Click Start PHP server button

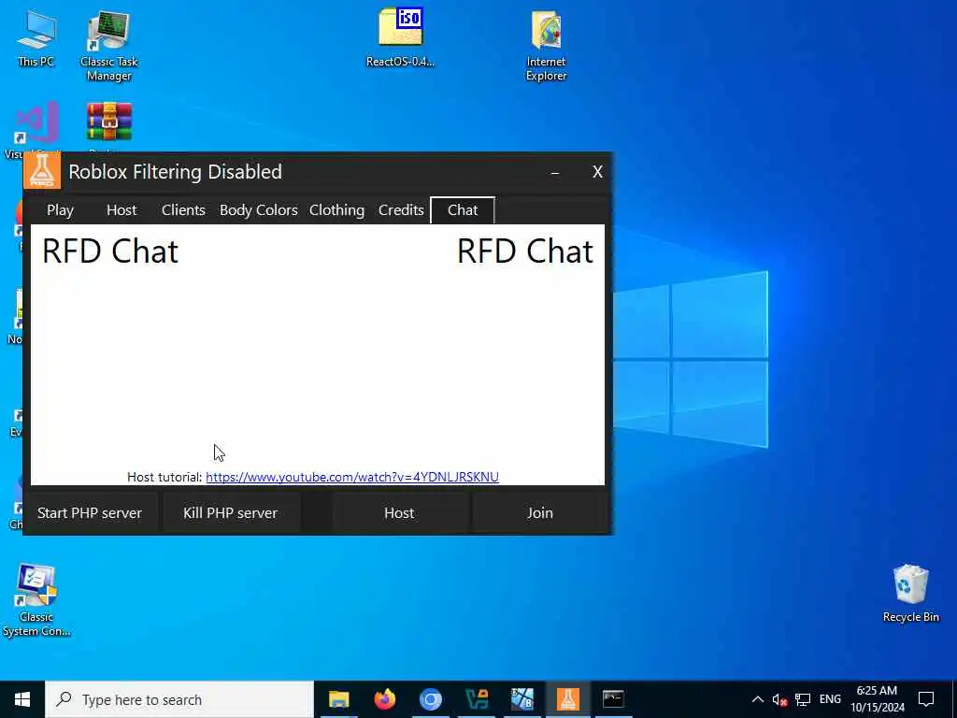(90, 513)
